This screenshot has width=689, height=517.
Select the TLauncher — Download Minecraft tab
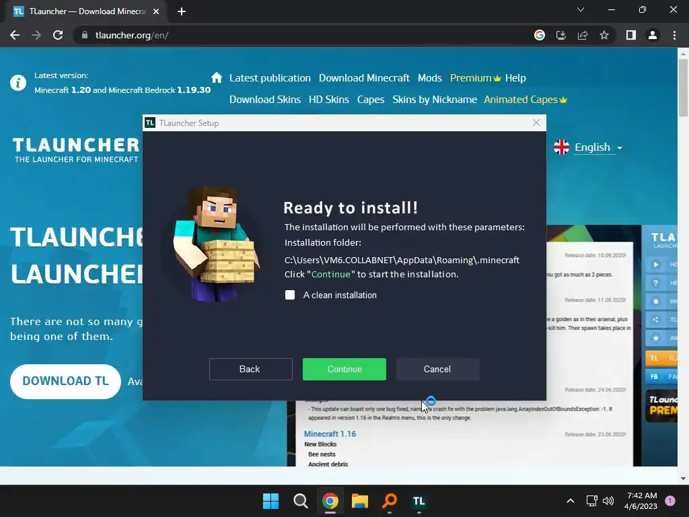pyautogui.click(x=87, y=11)
